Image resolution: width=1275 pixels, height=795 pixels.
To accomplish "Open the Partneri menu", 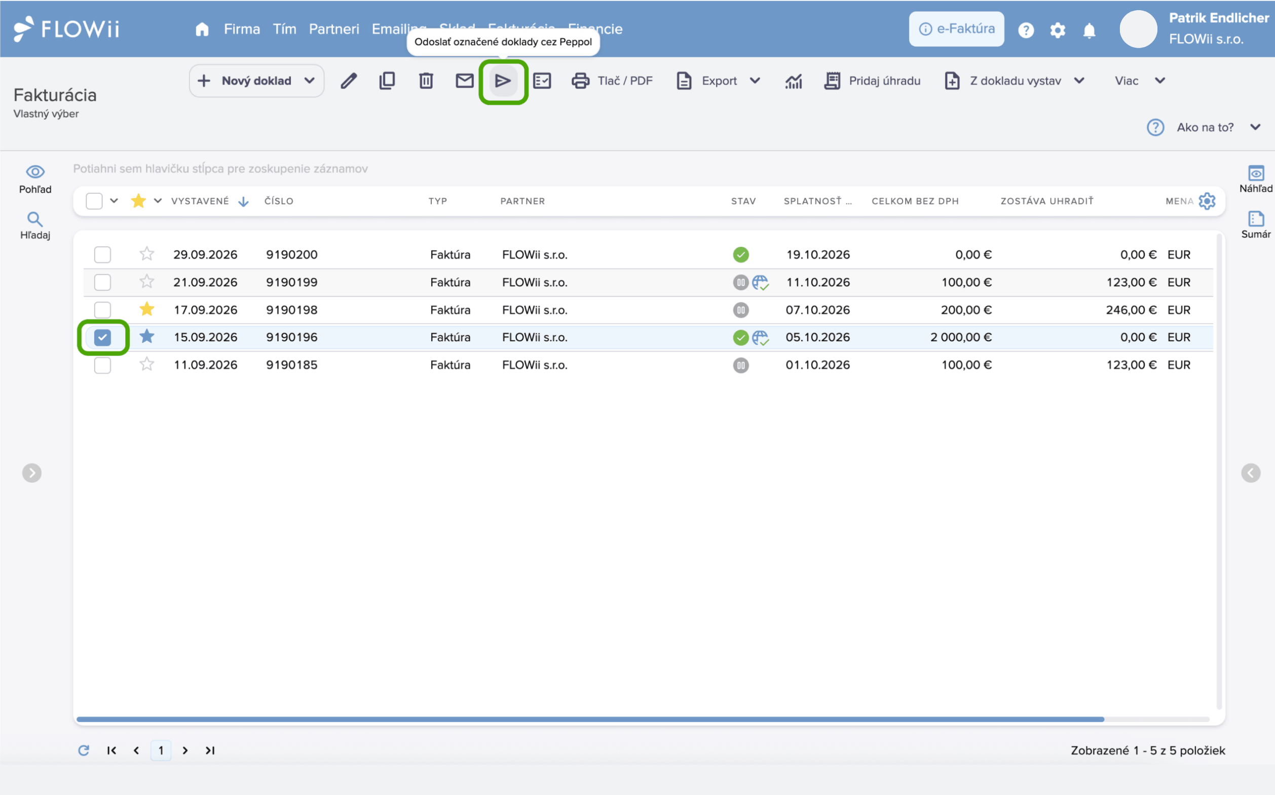I will tap(334, 29).
